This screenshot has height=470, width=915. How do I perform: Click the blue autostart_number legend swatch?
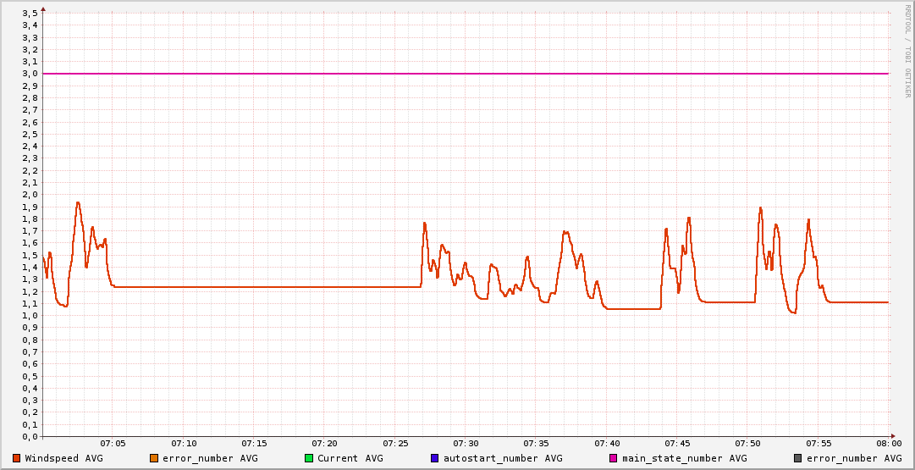[434, 458]
